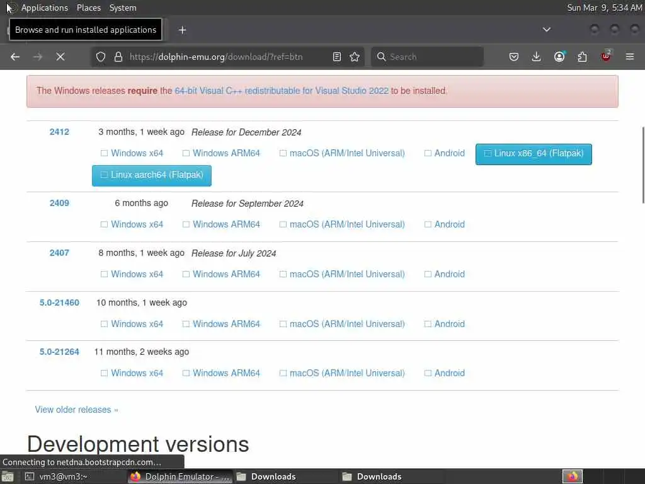The image size is (645, 484).
Task: Download 5.0-21460 Android build
Action: point(445,324)
